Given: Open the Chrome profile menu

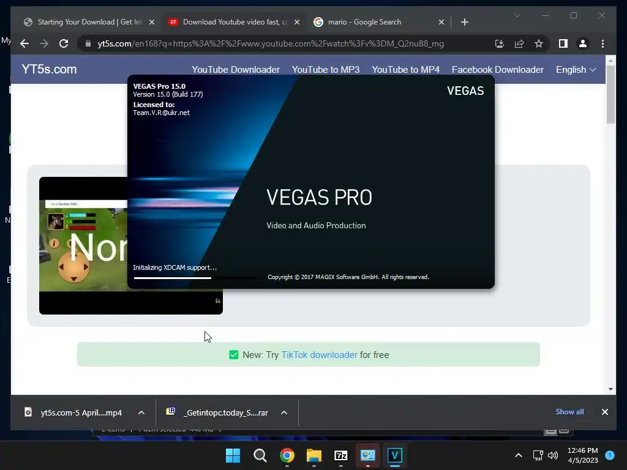Looking at the screenshot, I should [583, 43].
